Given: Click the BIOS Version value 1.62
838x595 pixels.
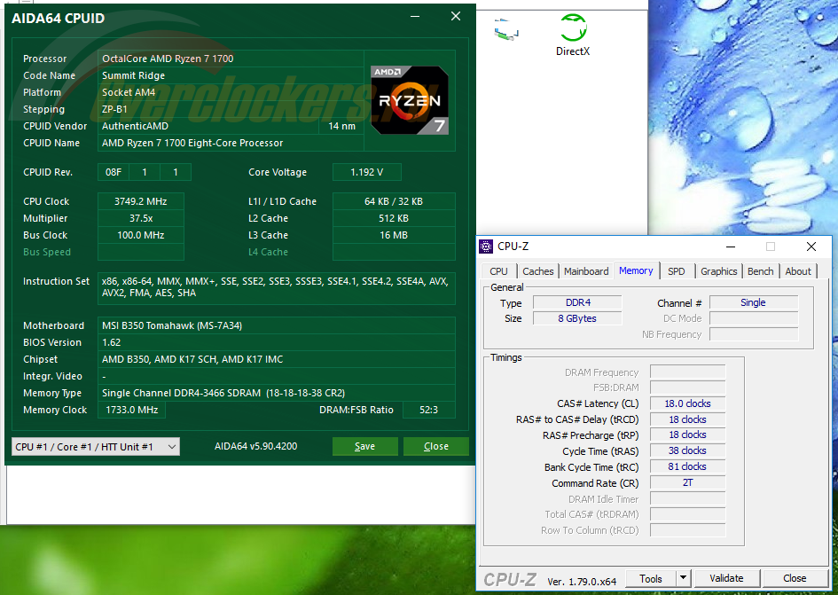Looking at the screenshot, I should point(277,342).
